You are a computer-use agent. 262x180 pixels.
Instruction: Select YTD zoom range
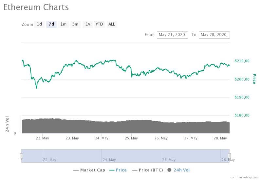[99, 24]
